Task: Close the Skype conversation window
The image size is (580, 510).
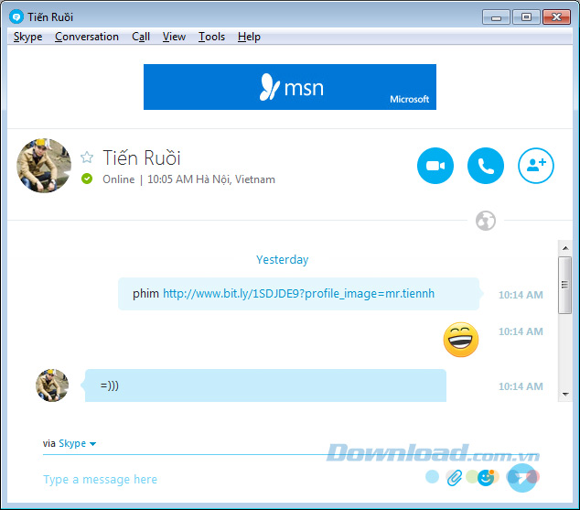Action: (556, 17)
